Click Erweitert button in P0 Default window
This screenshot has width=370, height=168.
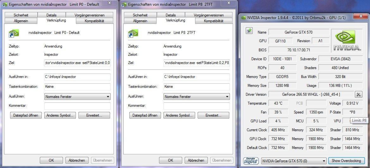94,115
